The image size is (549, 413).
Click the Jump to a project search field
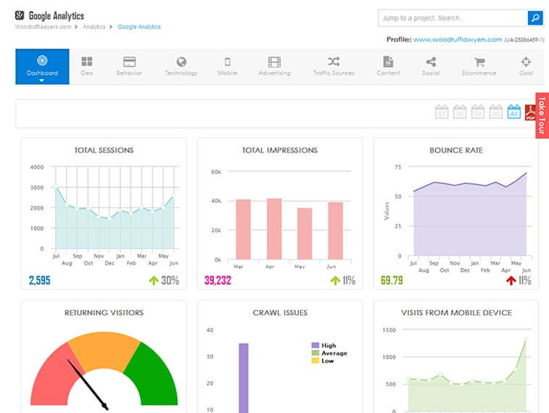click(452, 18)
